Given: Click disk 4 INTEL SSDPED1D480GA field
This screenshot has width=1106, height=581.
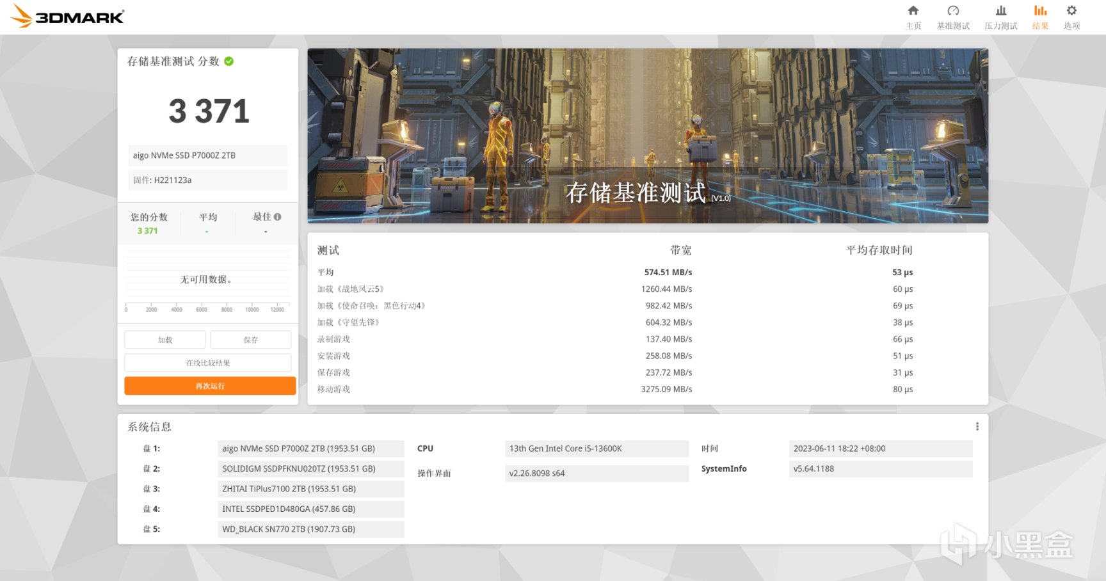Looking at the screenshot, I should pos(311,509).
